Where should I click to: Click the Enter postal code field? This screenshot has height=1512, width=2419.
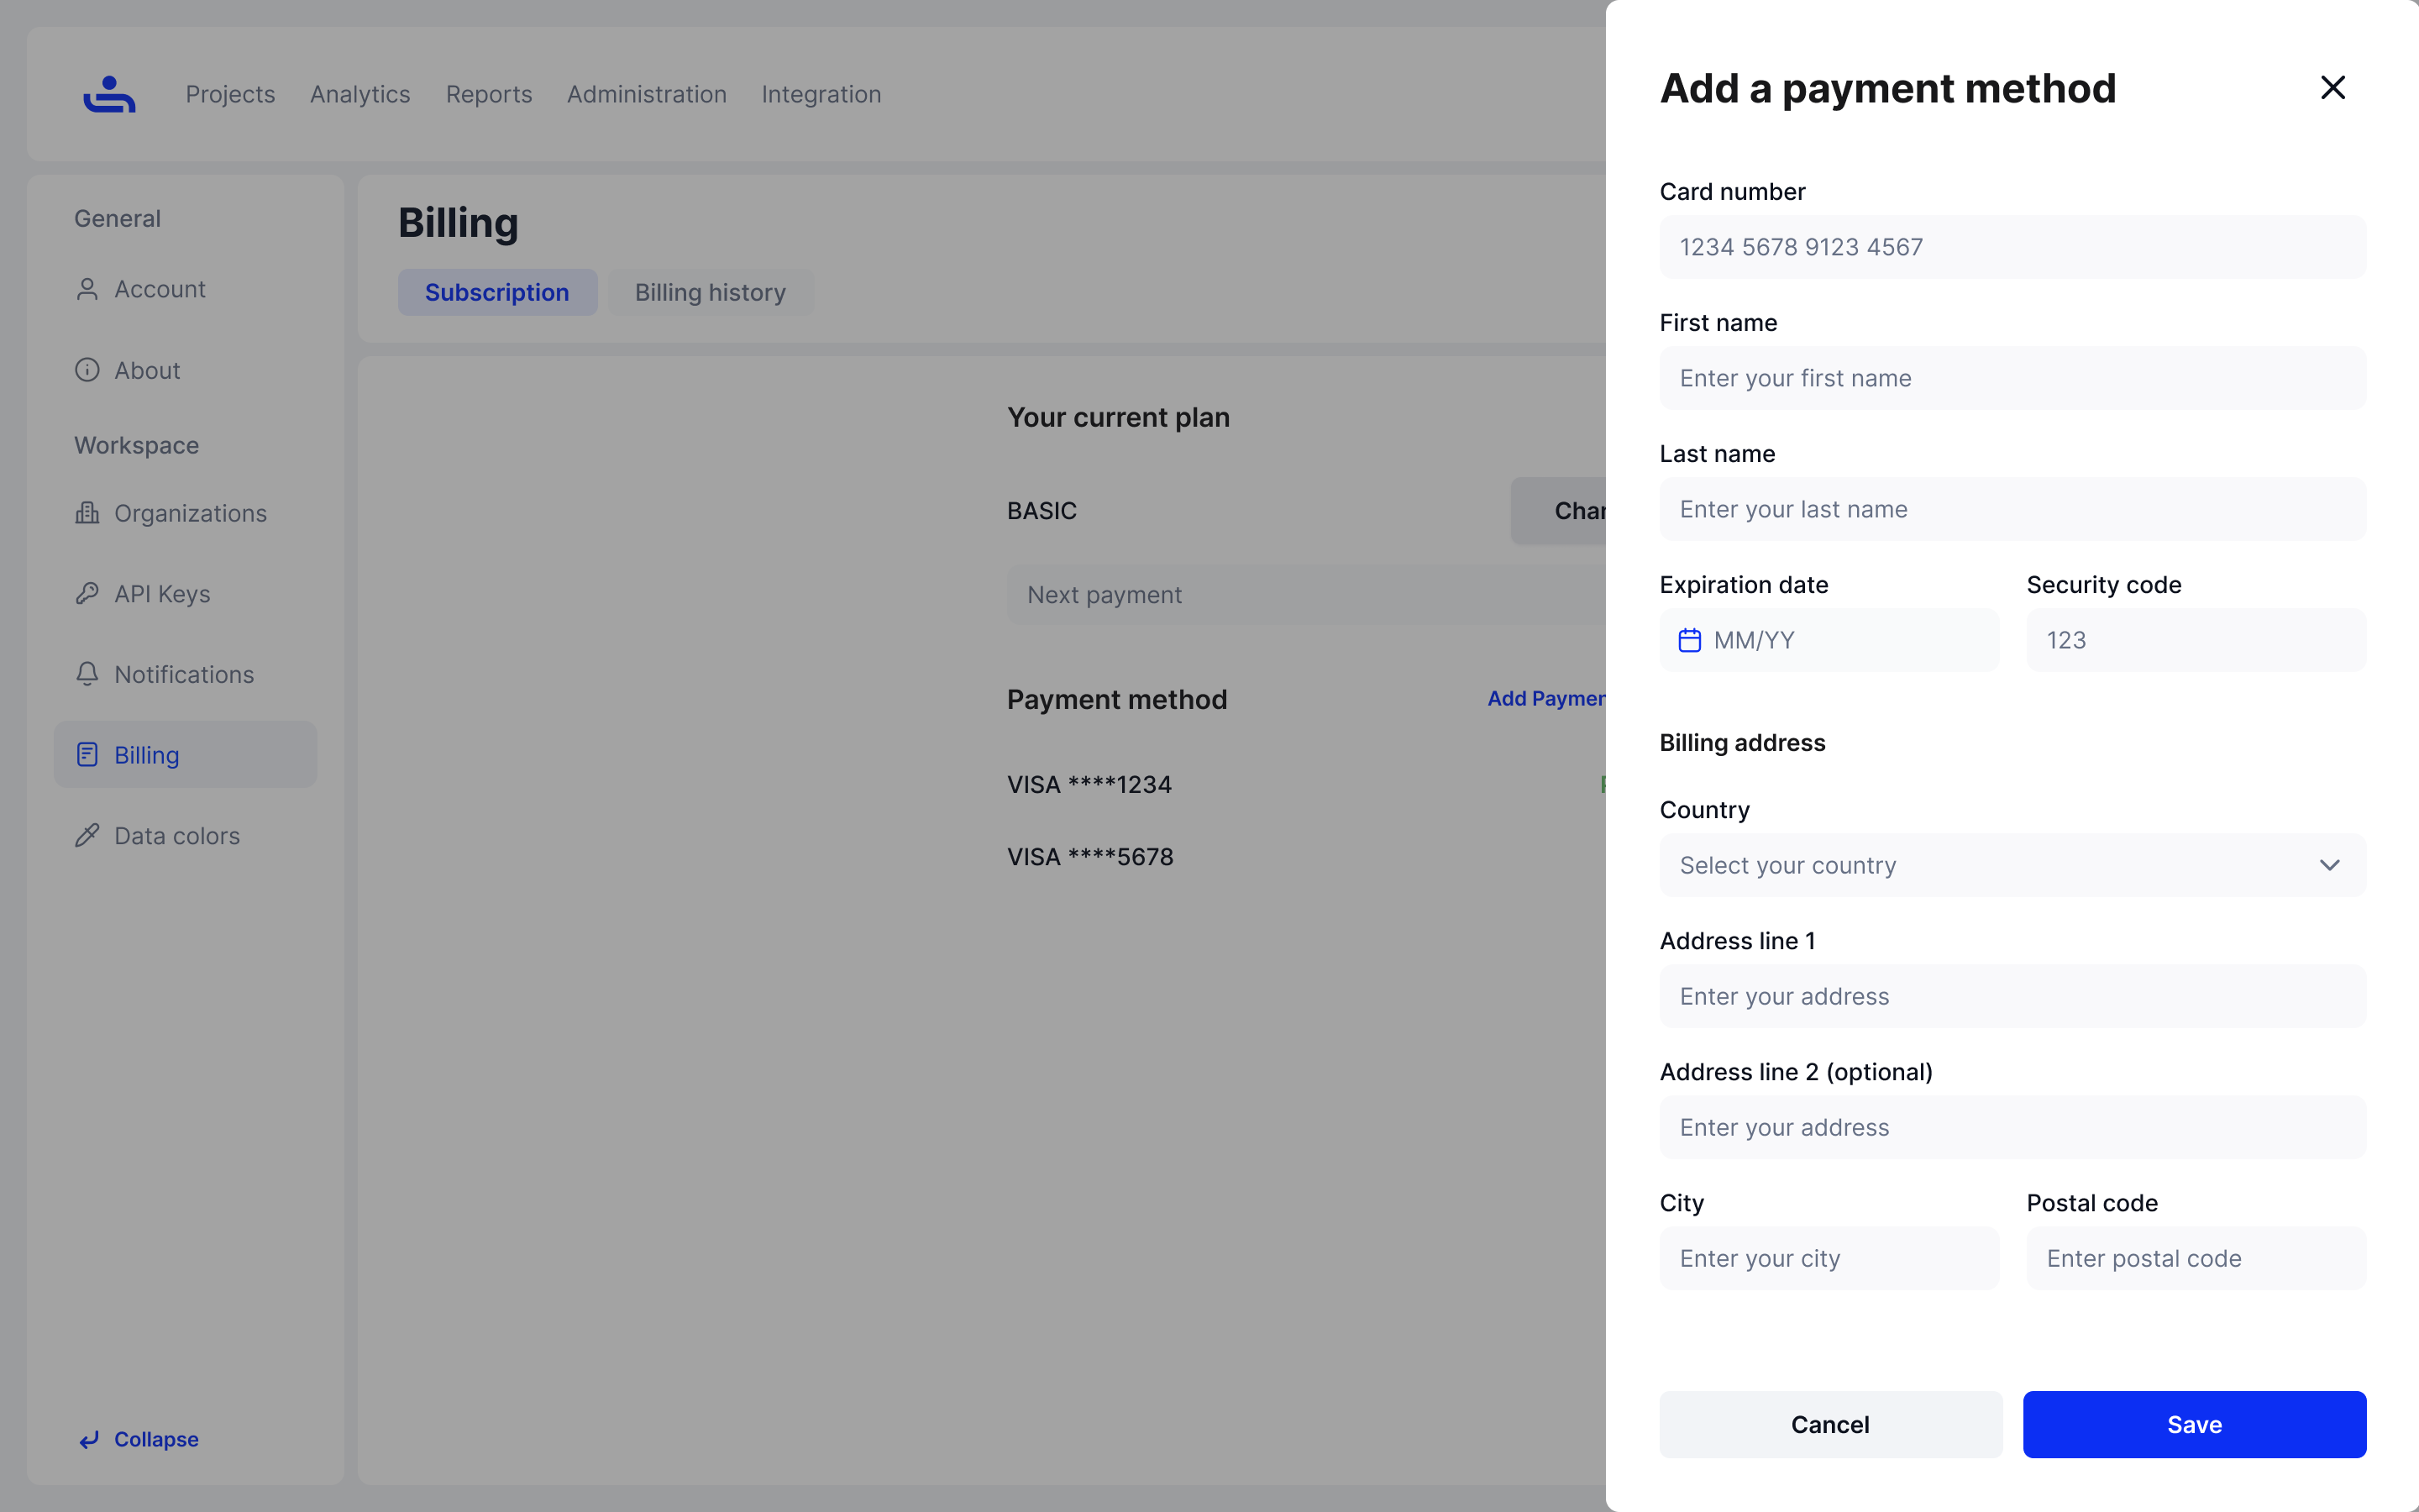[2195, 1258]
